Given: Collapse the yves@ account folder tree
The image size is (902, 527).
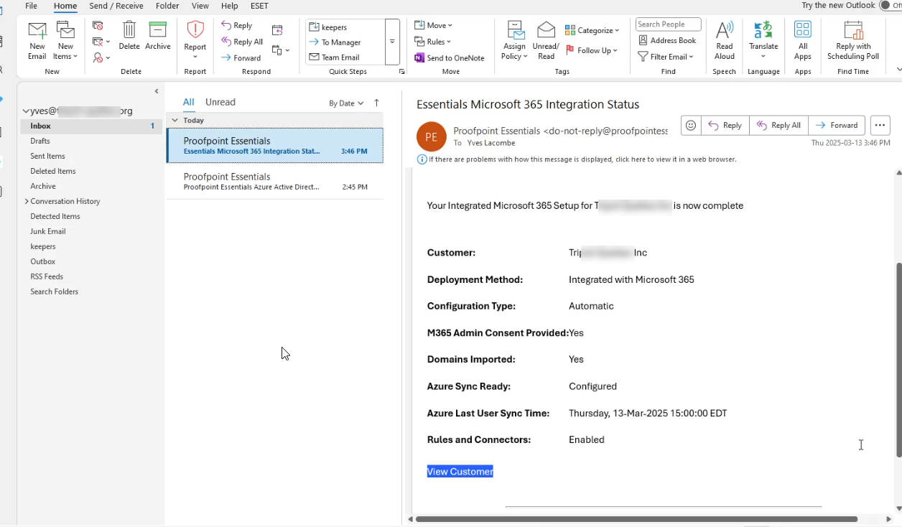Looking at the screenshot, I should tap(26, 111).
